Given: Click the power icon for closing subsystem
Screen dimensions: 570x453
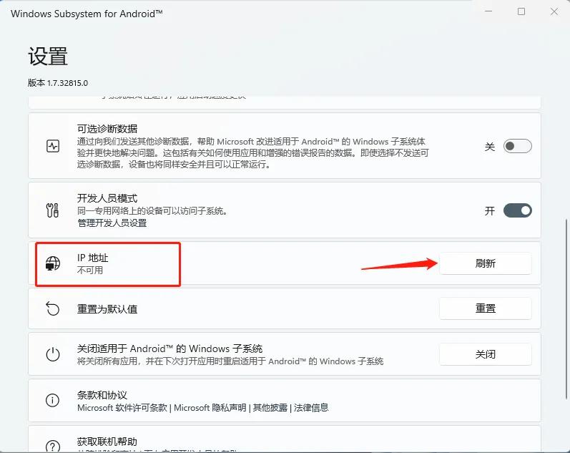Looking at the screenshot, I should point(53,354).
